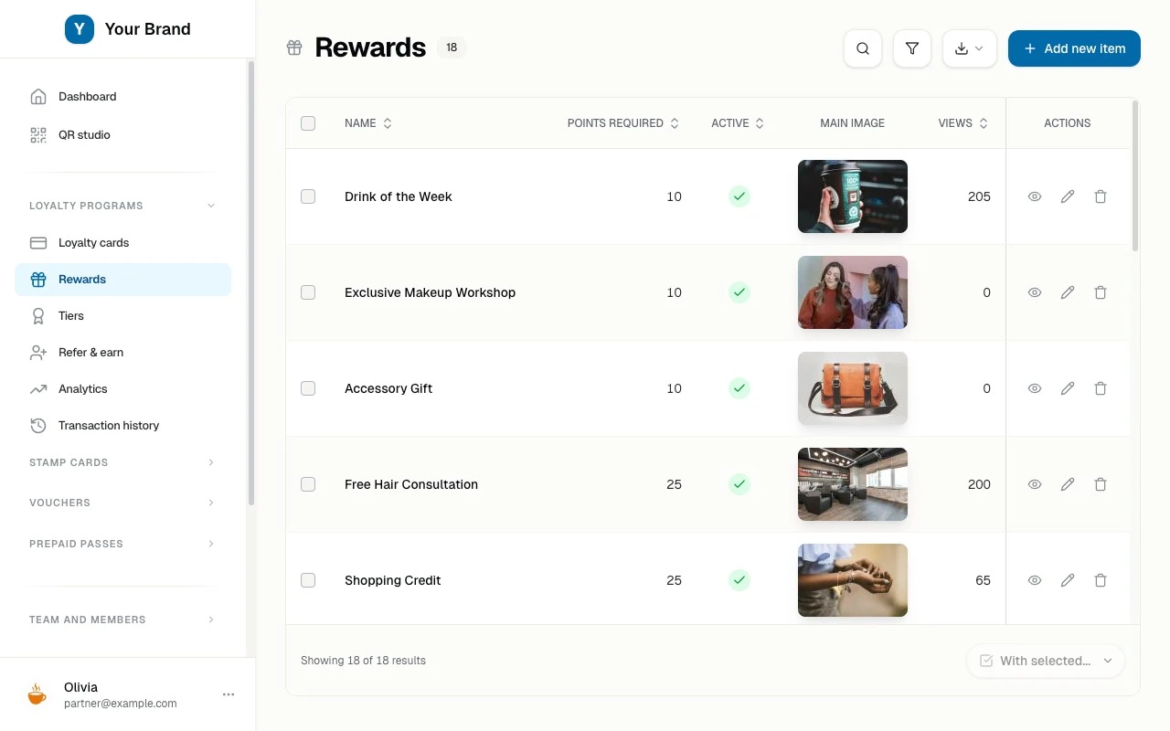Click the sidebar vertical scrollbar

coord(251,283)
